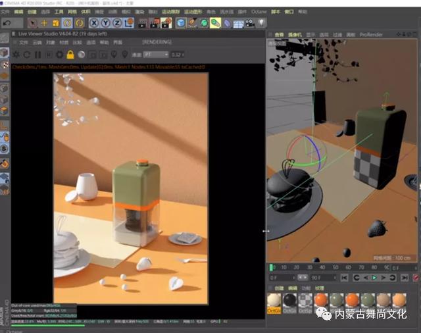Click the Camera object icon

click(250, 24)
